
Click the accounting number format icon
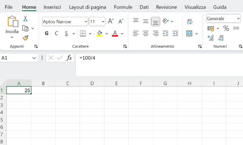[x=211, y=29]
